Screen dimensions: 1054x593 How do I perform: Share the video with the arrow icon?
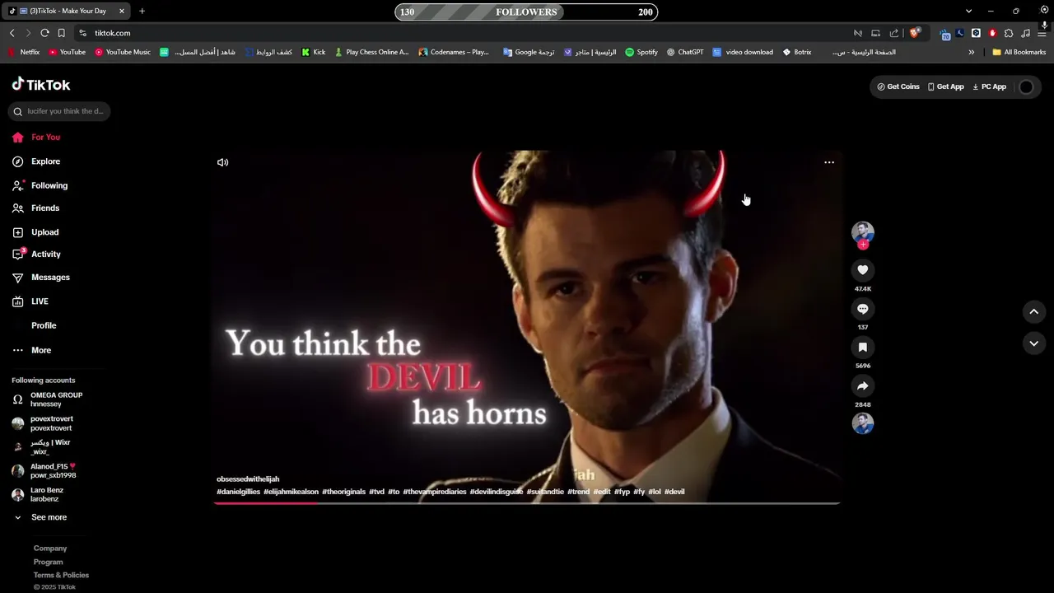click(x=863, y=386)
